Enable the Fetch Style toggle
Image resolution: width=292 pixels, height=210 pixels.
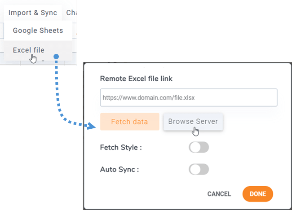click(x=199, y=147)
